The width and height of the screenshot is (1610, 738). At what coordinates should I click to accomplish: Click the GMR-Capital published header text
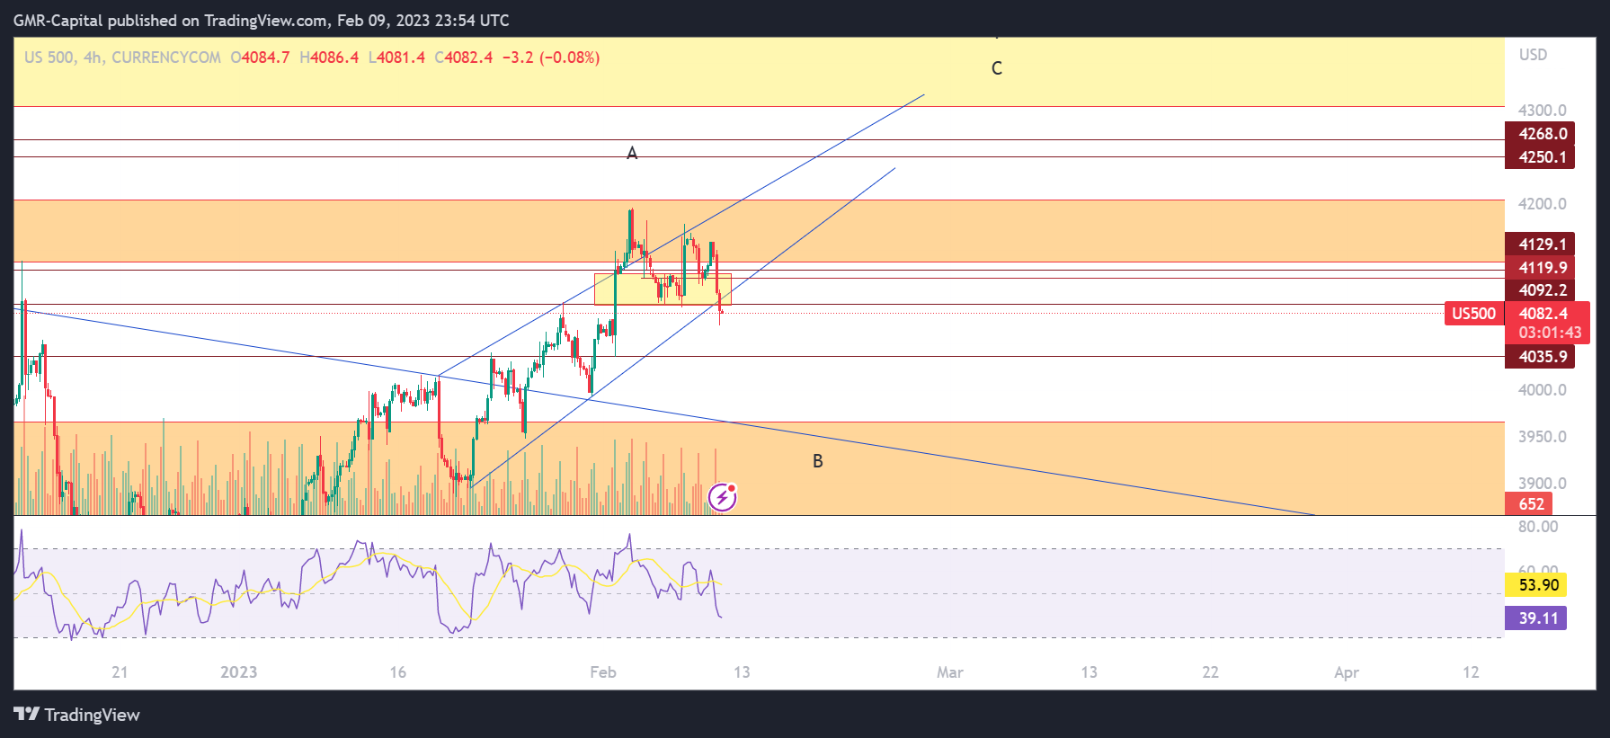point(262,20)
